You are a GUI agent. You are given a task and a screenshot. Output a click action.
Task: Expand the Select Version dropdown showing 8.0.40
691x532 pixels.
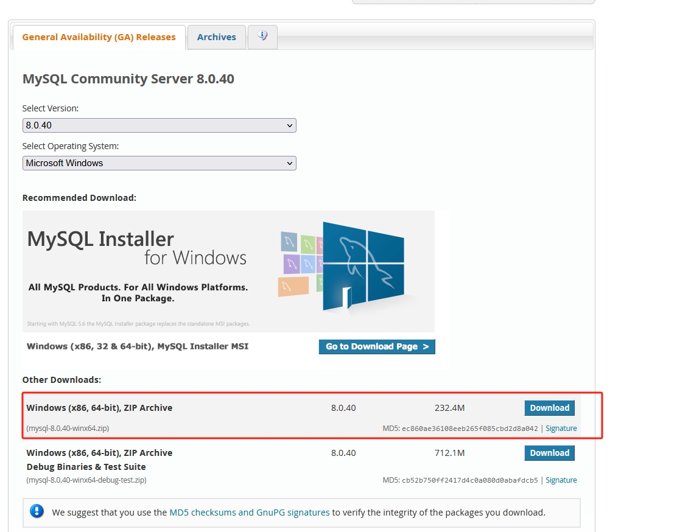point(159,125)
